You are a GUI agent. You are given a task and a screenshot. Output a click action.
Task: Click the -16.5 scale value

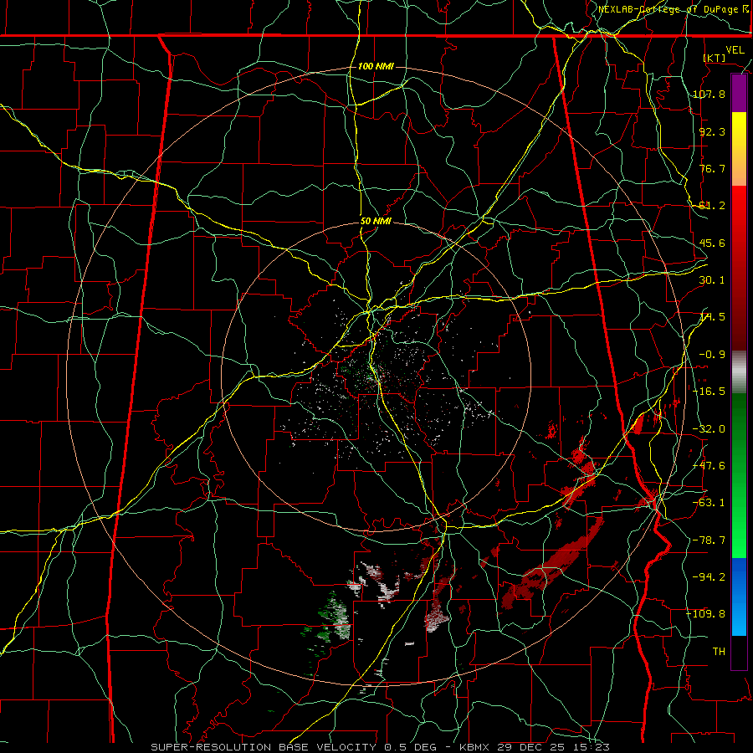tap(709, 392)
